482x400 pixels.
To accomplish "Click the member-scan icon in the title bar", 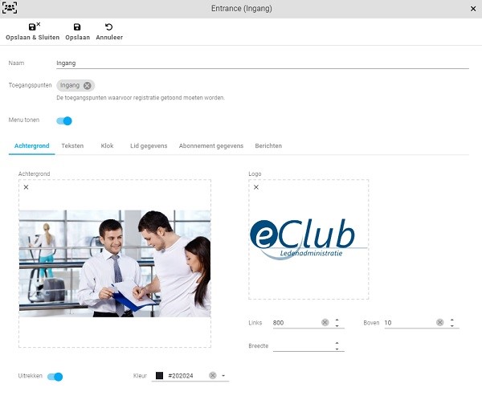I will 10,8.
